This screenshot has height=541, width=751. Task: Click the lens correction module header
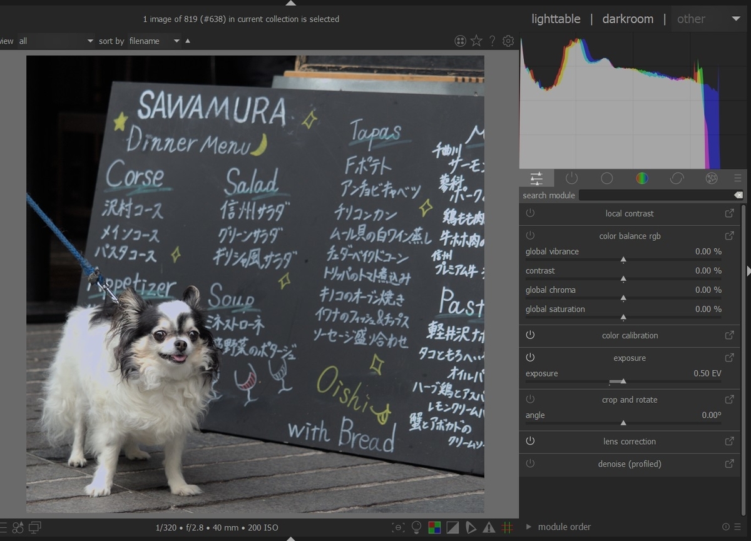630,441
